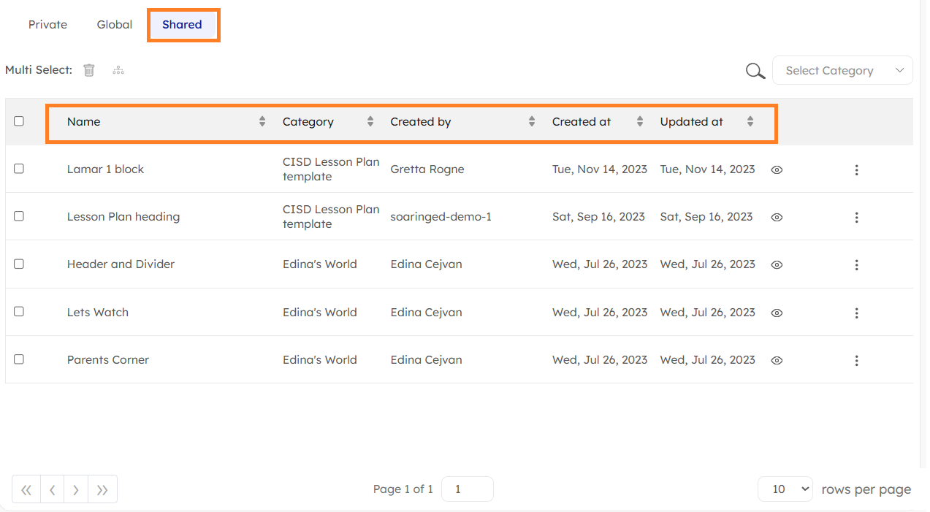The width and height of the screenshot is (930, 512).
Task: Open search with the magnifier icon
Action: click(x=755, y=71)
